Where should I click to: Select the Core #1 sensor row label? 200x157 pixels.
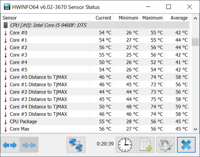tap(19, 40)
